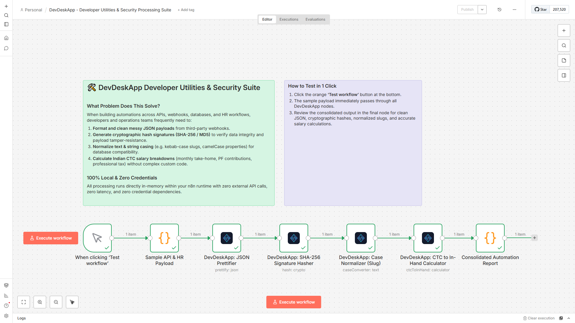This screenshot has height=323, width=575.
Task: Zoom out on the canvas
Action: coord(56,302)
